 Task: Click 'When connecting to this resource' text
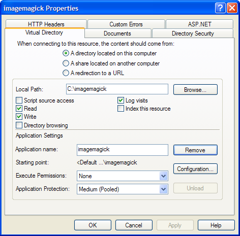(x=96, y=44)
